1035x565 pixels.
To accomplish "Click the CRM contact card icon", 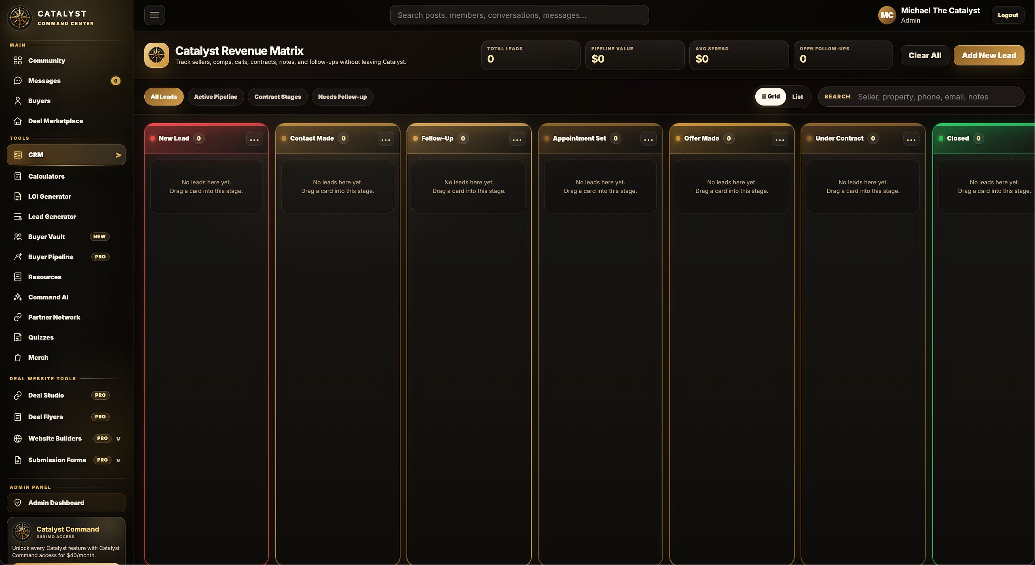I will coord(17,155).
